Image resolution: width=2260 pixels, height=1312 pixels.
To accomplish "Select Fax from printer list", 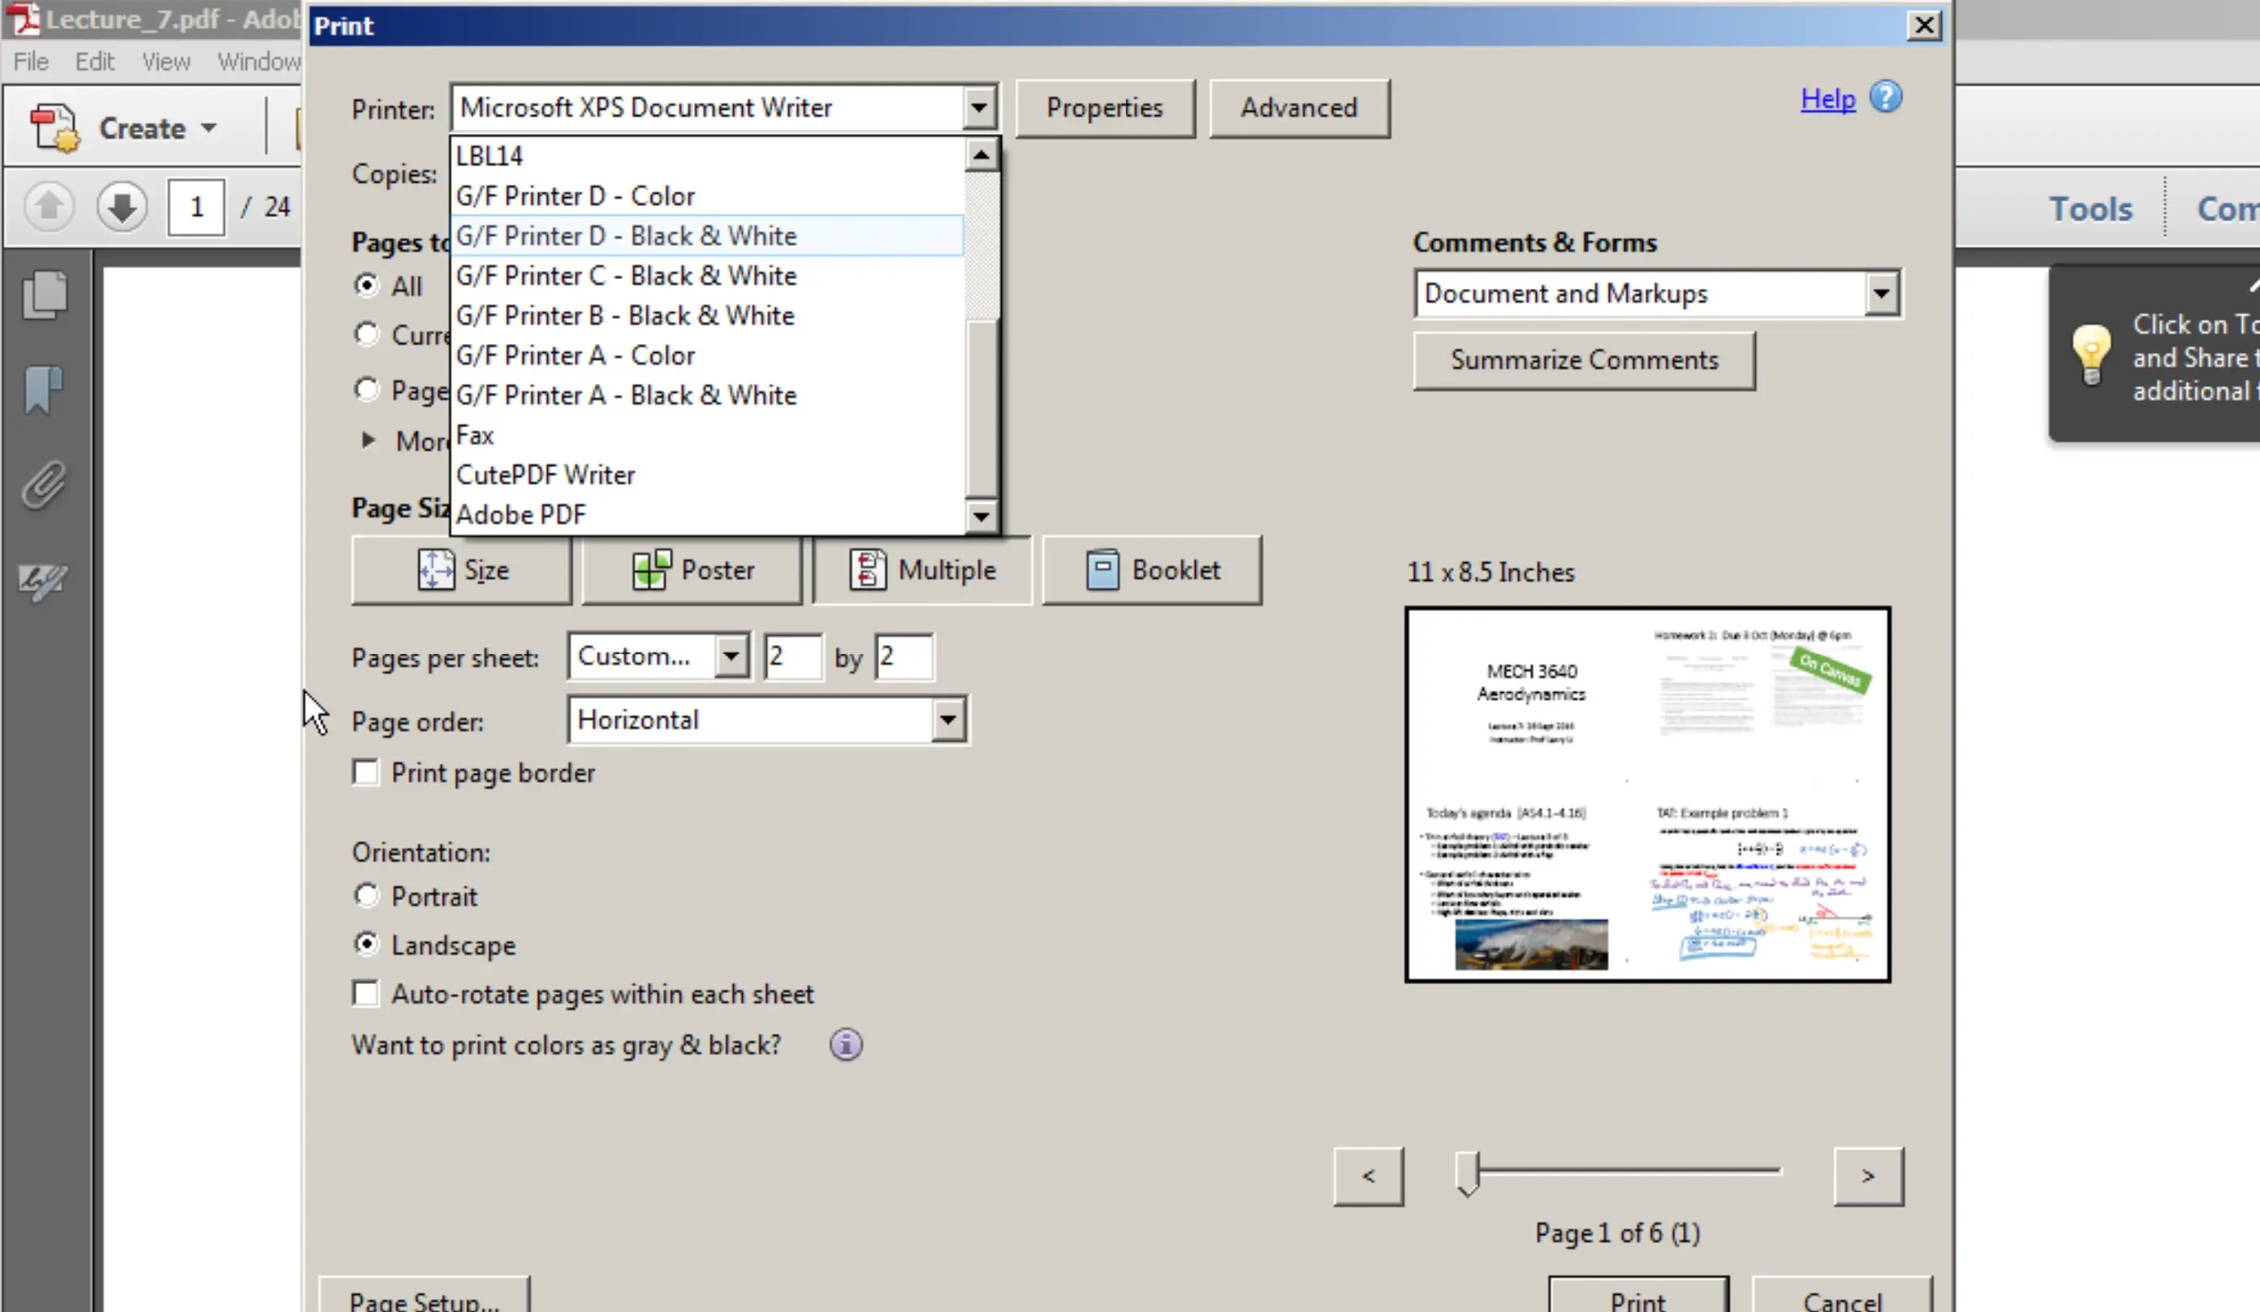I will 708,435.
